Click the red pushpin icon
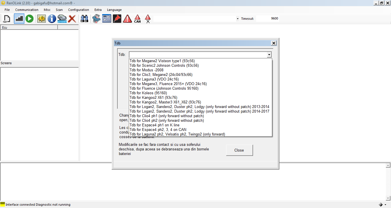The image size is (391, 208). [x=117, y=19]
